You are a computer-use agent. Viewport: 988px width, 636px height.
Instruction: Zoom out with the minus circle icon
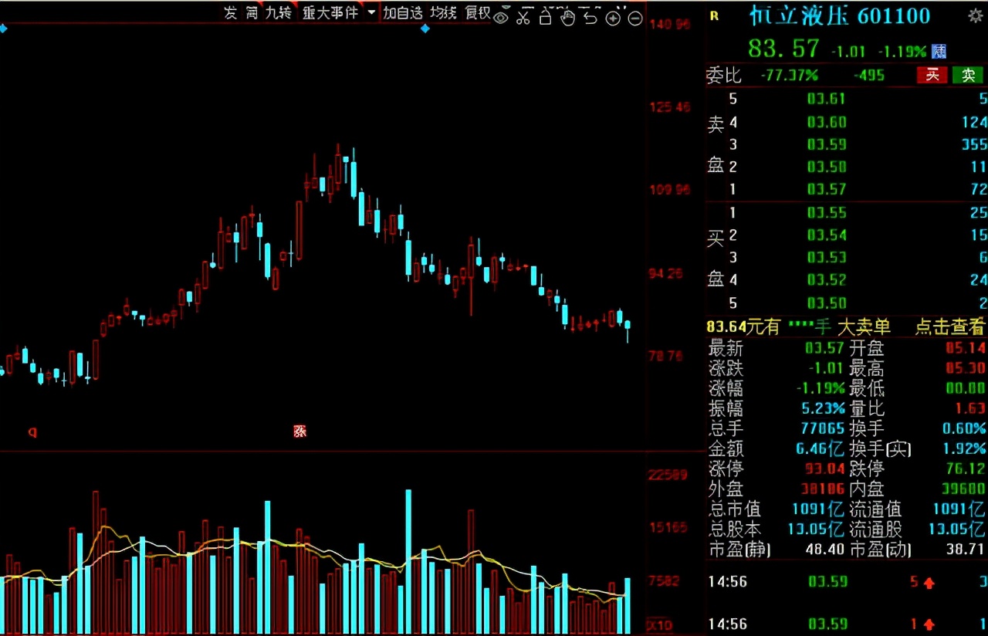pyautogui.click(x=635, y=17)
